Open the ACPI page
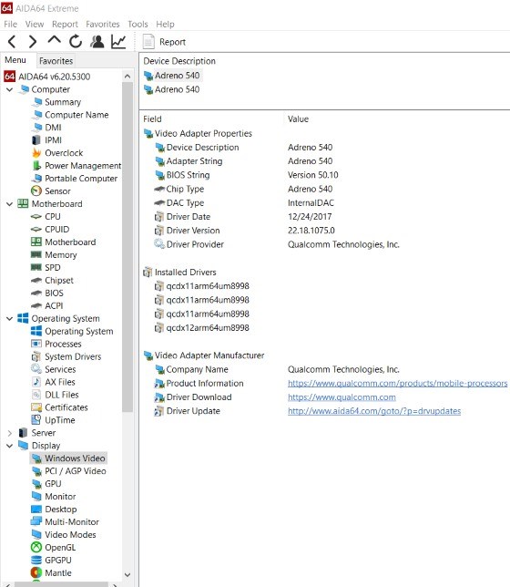Screen dimensions: 510x587 pyautogui.click(x=47, y=306)
